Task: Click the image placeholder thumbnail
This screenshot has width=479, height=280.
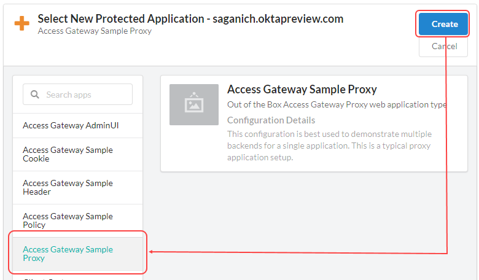Action: click(193, 104)
